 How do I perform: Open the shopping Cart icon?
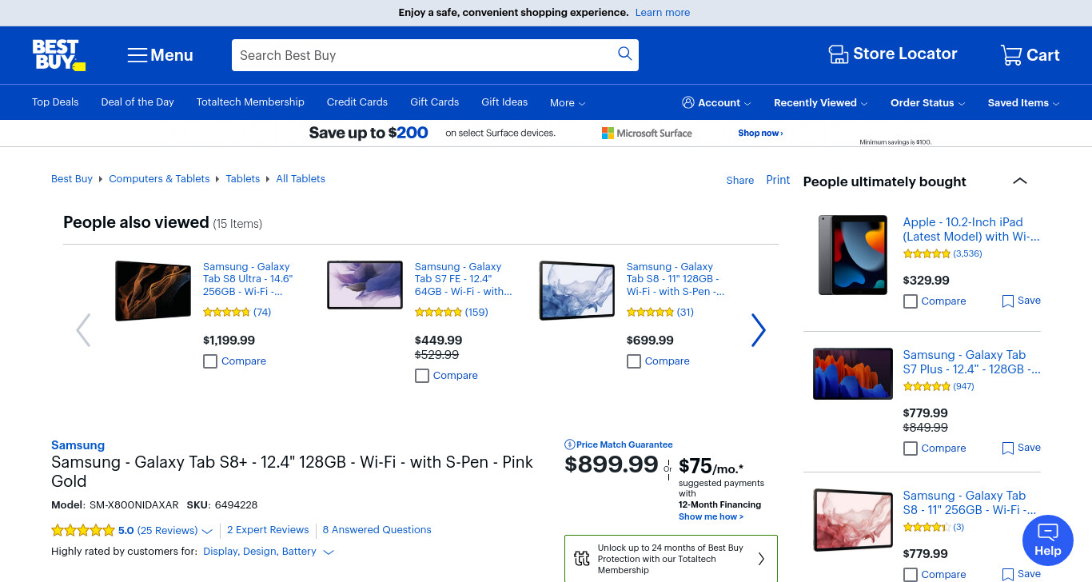tap(1010, 55)
